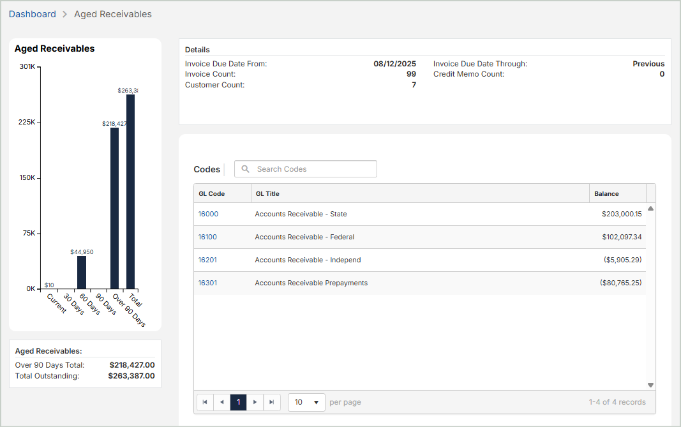The width and height of the screenshot is (681, 427).
Task: Click the 60 Days chart bar
Action: [x=82, y=273]
